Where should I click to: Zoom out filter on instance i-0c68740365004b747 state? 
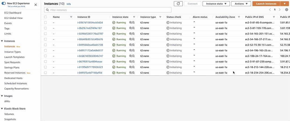pyautogui.click(x=133, y=56)
